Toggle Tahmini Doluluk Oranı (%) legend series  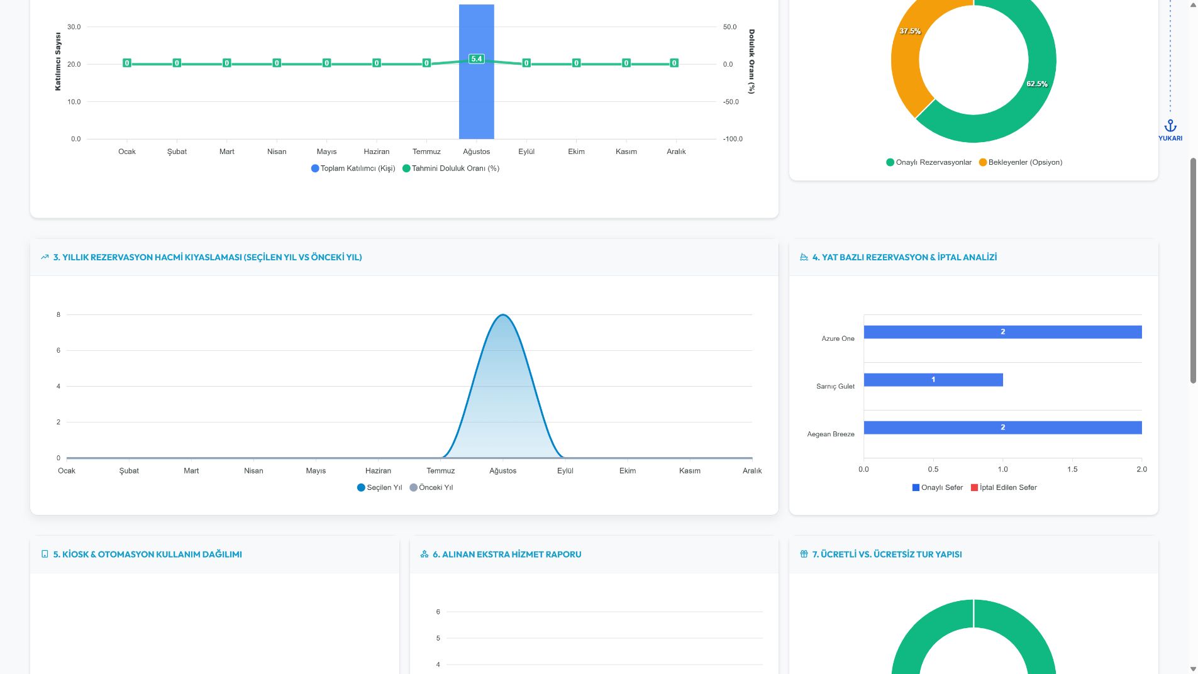[x=451, y=168]
